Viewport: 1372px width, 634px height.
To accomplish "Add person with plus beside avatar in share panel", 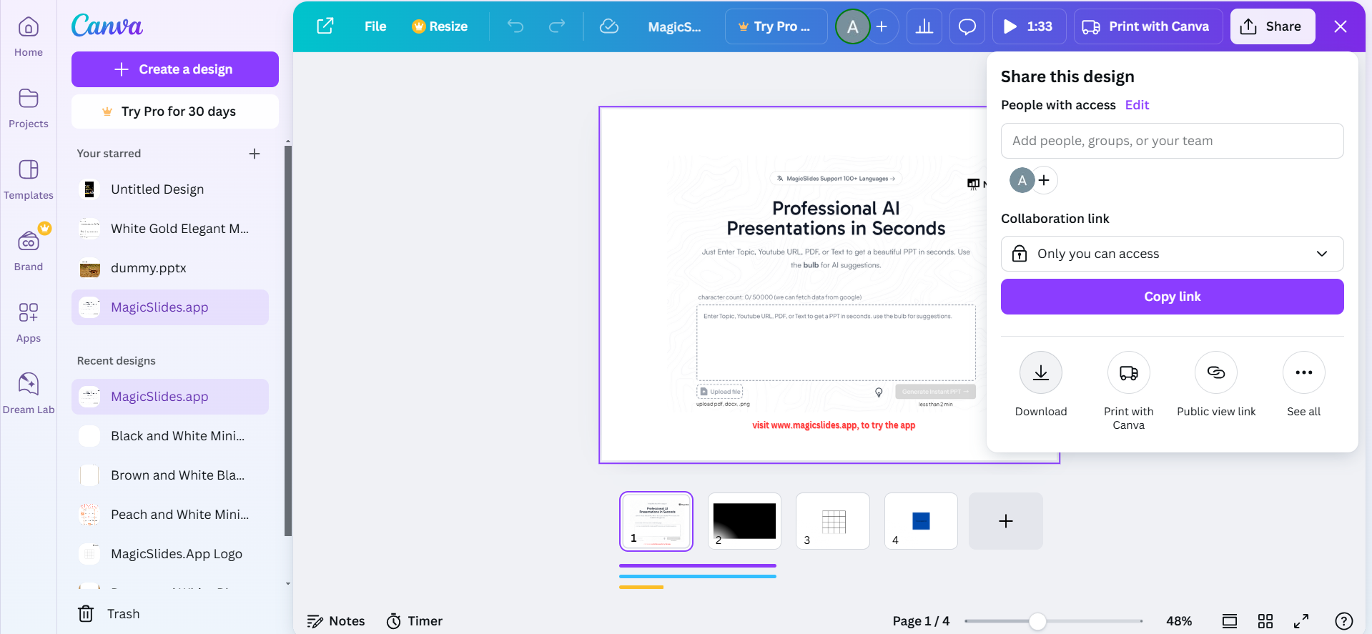I will tap(1044, 180).
